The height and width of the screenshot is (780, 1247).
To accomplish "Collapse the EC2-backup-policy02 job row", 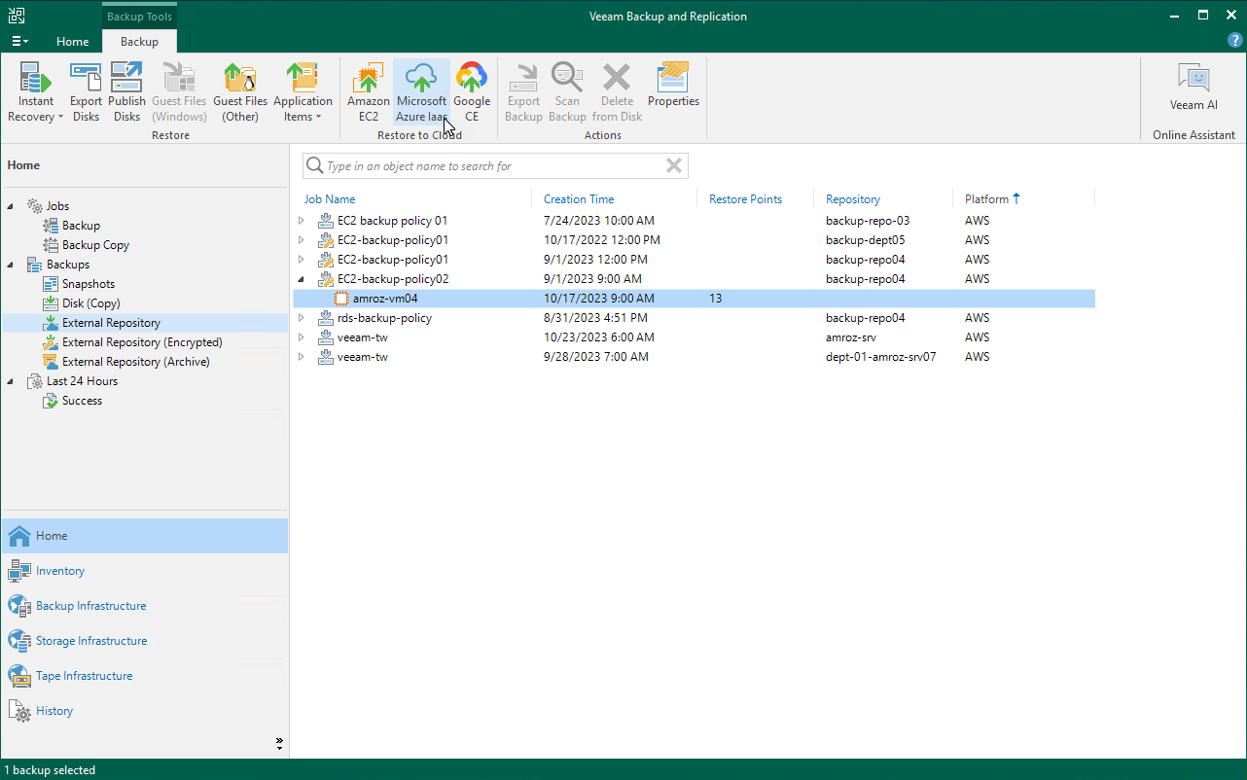I will [x=302, y=279].
